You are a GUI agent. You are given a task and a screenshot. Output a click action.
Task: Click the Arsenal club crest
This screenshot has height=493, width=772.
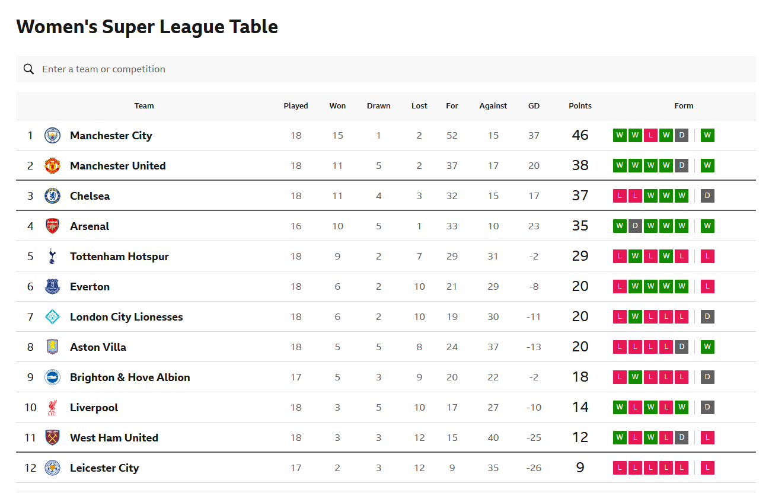click(x=53, y=226)
